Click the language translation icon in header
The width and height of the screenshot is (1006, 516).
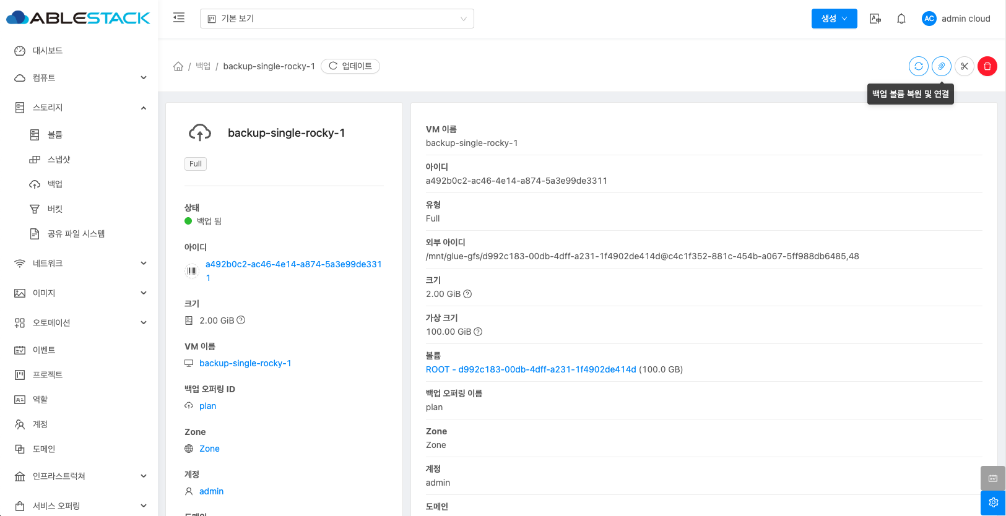[875, 19]
